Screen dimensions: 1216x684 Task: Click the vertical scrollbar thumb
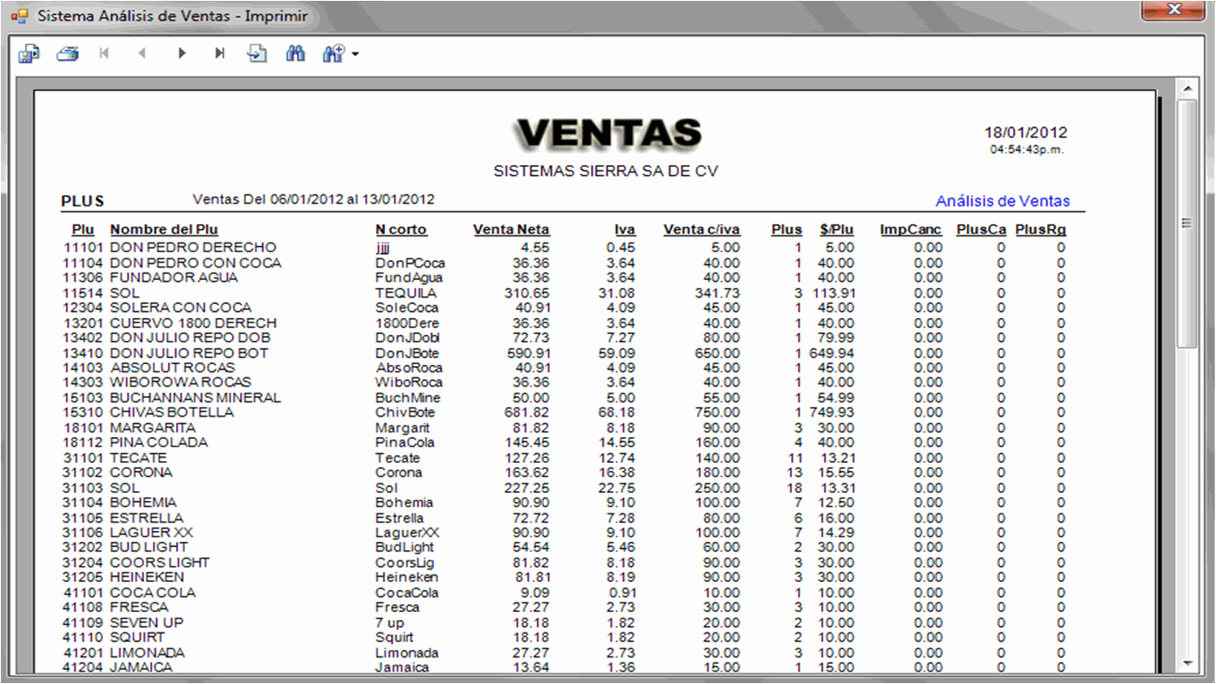pyautogui.click(x=1186, y=222)
